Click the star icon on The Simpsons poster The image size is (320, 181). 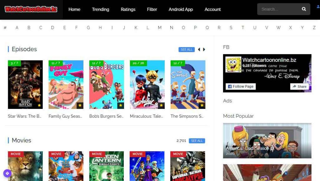(x=202, y=105)
